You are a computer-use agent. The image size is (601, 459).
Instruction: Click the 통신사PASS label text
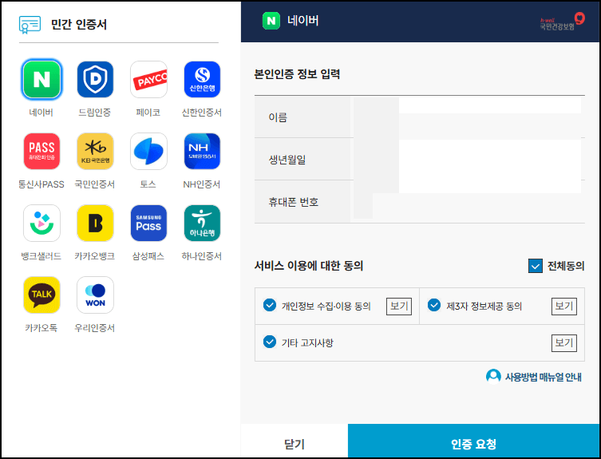pos(42,184)
